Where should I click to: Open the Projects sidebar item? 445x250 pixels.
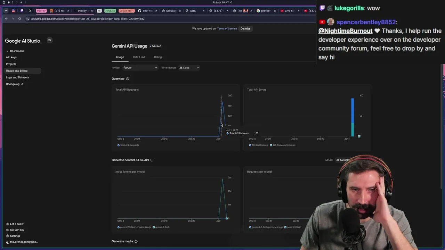(x=11, y=64)
